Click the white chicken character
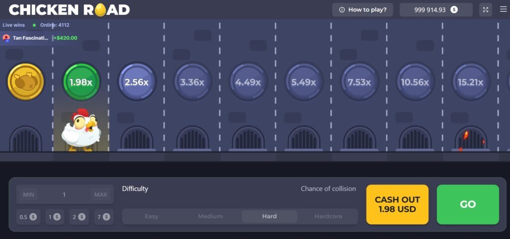This screenshot has width=510, height=239. (81, 131)
